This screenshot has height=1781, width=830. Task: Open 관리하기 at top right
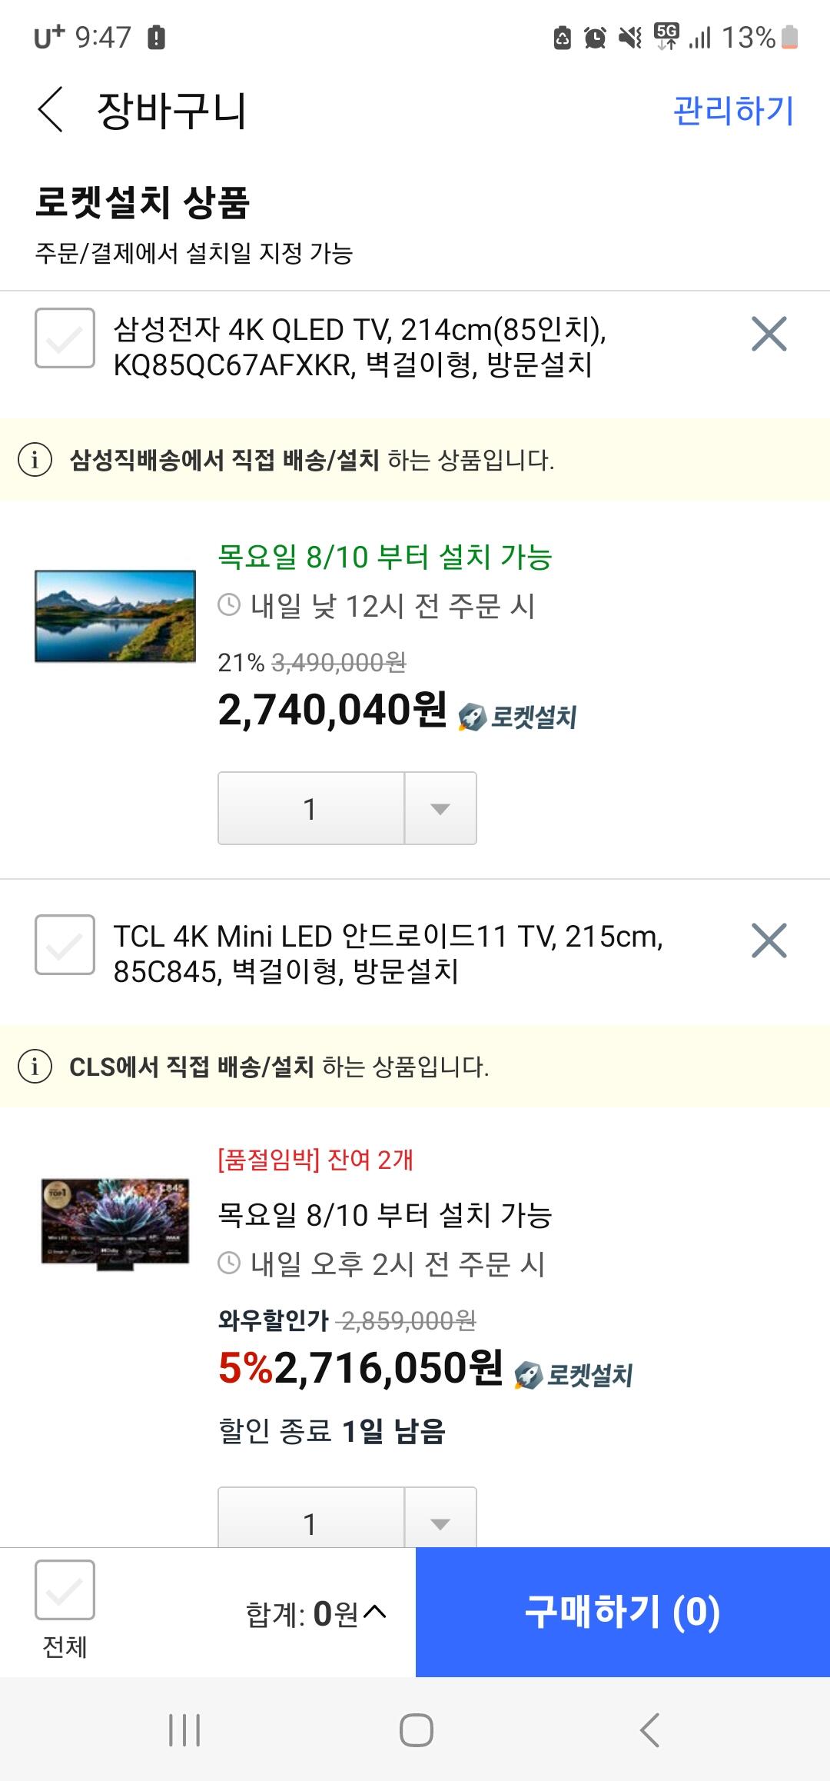(x=733, y=110)
